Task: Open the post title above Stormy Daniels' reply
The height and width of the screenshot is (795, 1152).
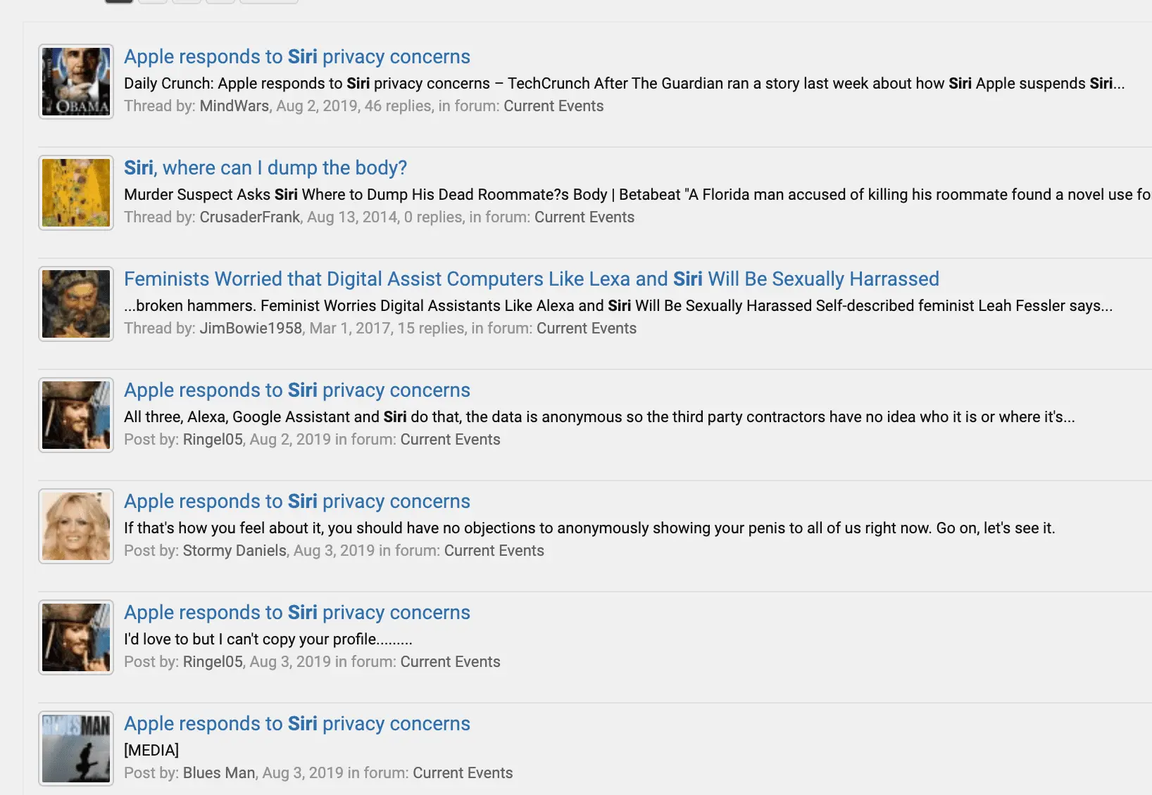Action: [296, 502]
